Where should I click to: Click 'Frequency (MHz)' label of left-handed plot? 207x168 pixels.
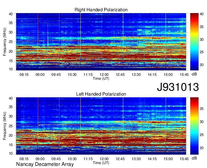[5, 126]
